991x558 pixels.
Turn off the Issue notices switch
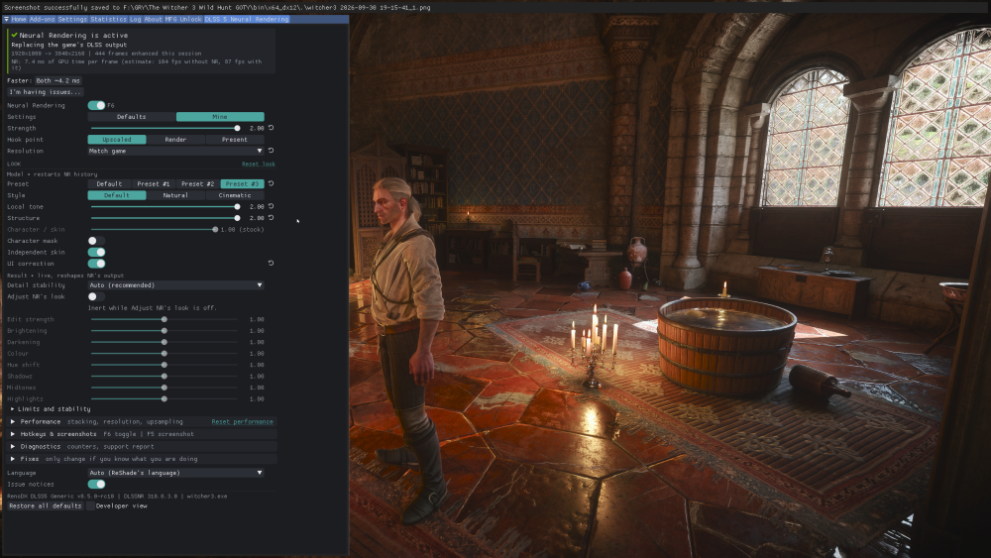click(x=97, y=484)
